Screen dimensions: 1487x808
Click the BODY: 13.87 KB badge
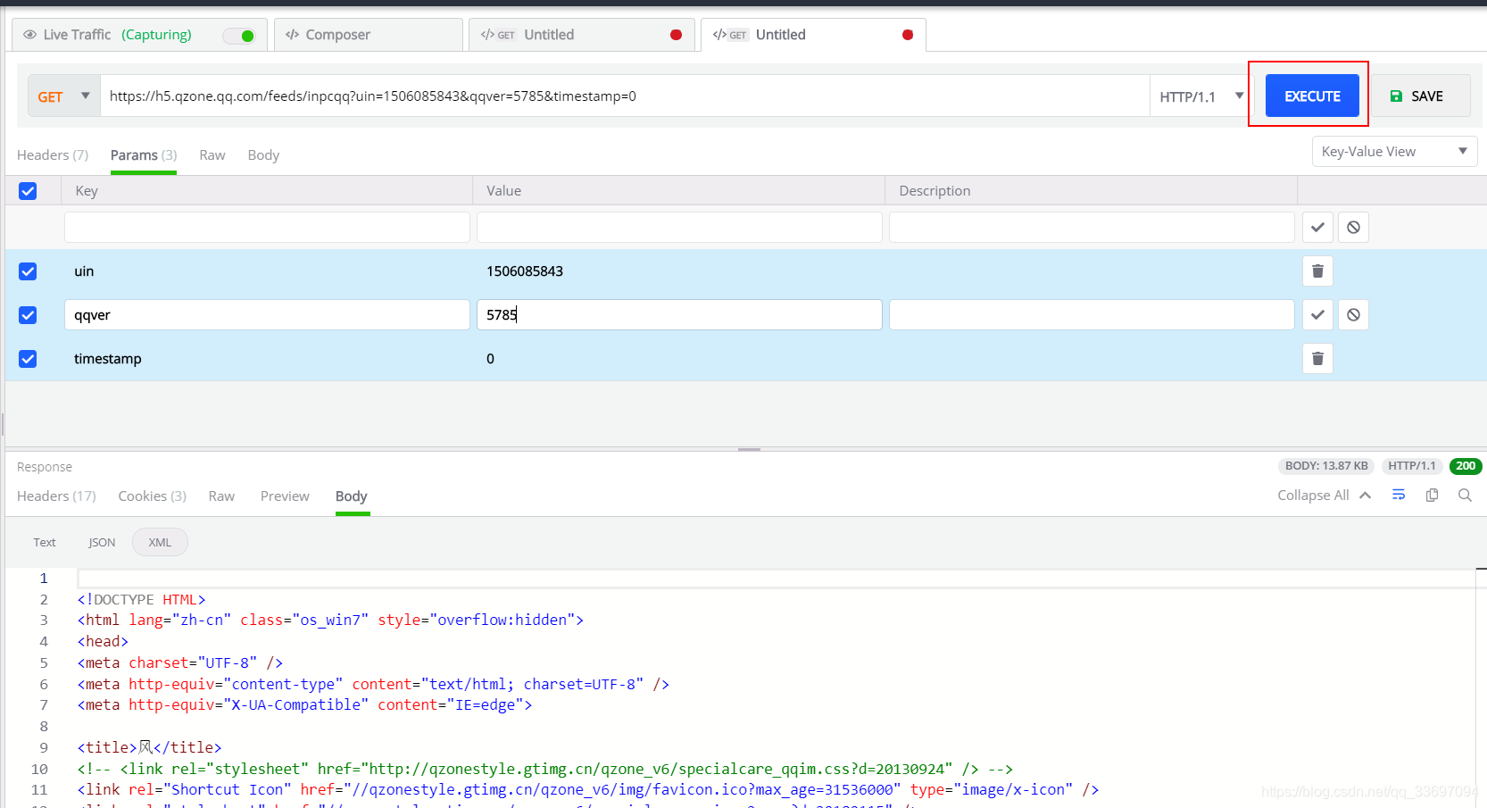click(x=1326, y=466)
